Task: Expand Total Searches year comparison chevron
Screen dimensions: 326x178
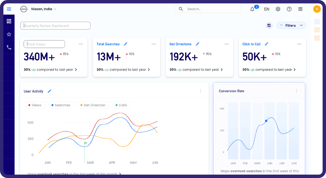Action: tap(149, 70)
